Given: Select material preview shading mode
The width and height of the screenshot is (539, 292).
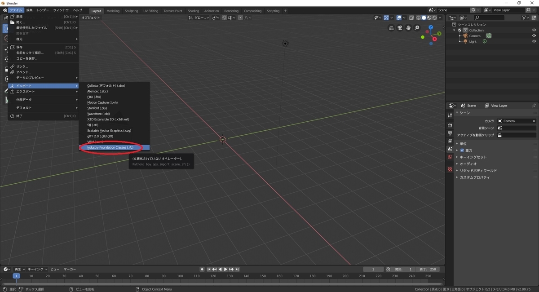Looking at the screenshot, I should (x=429, y=18).
